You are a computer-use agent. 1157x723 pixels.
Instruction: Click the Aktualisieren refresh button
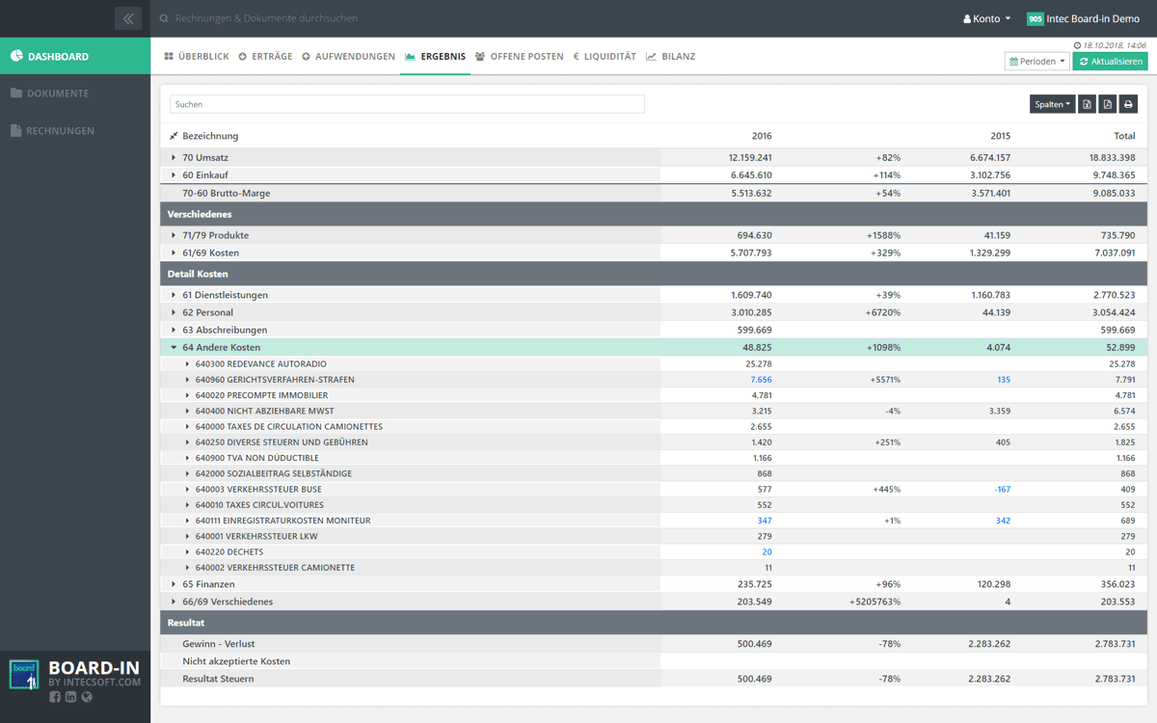point(1110,61)
